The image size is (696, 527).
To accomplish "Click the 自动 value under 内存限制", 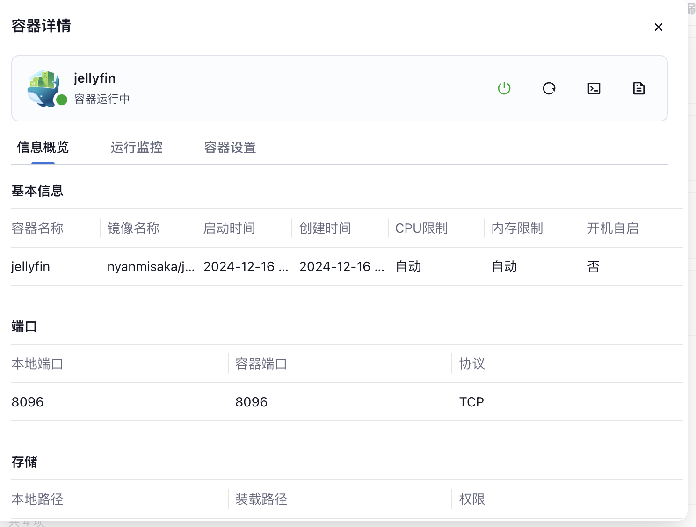I will 504,267.
